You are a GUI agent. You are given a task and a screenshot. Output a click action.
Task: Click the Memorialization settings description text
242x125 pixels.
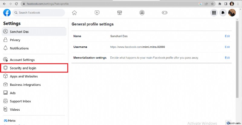point(154,58)
